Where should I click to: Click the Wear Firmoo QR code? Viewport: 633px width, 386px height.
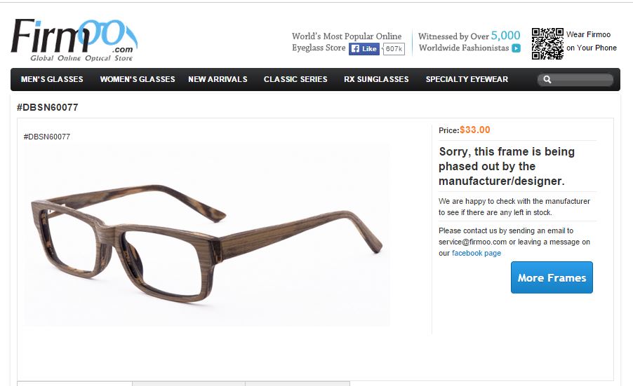[x=547, y=43]
